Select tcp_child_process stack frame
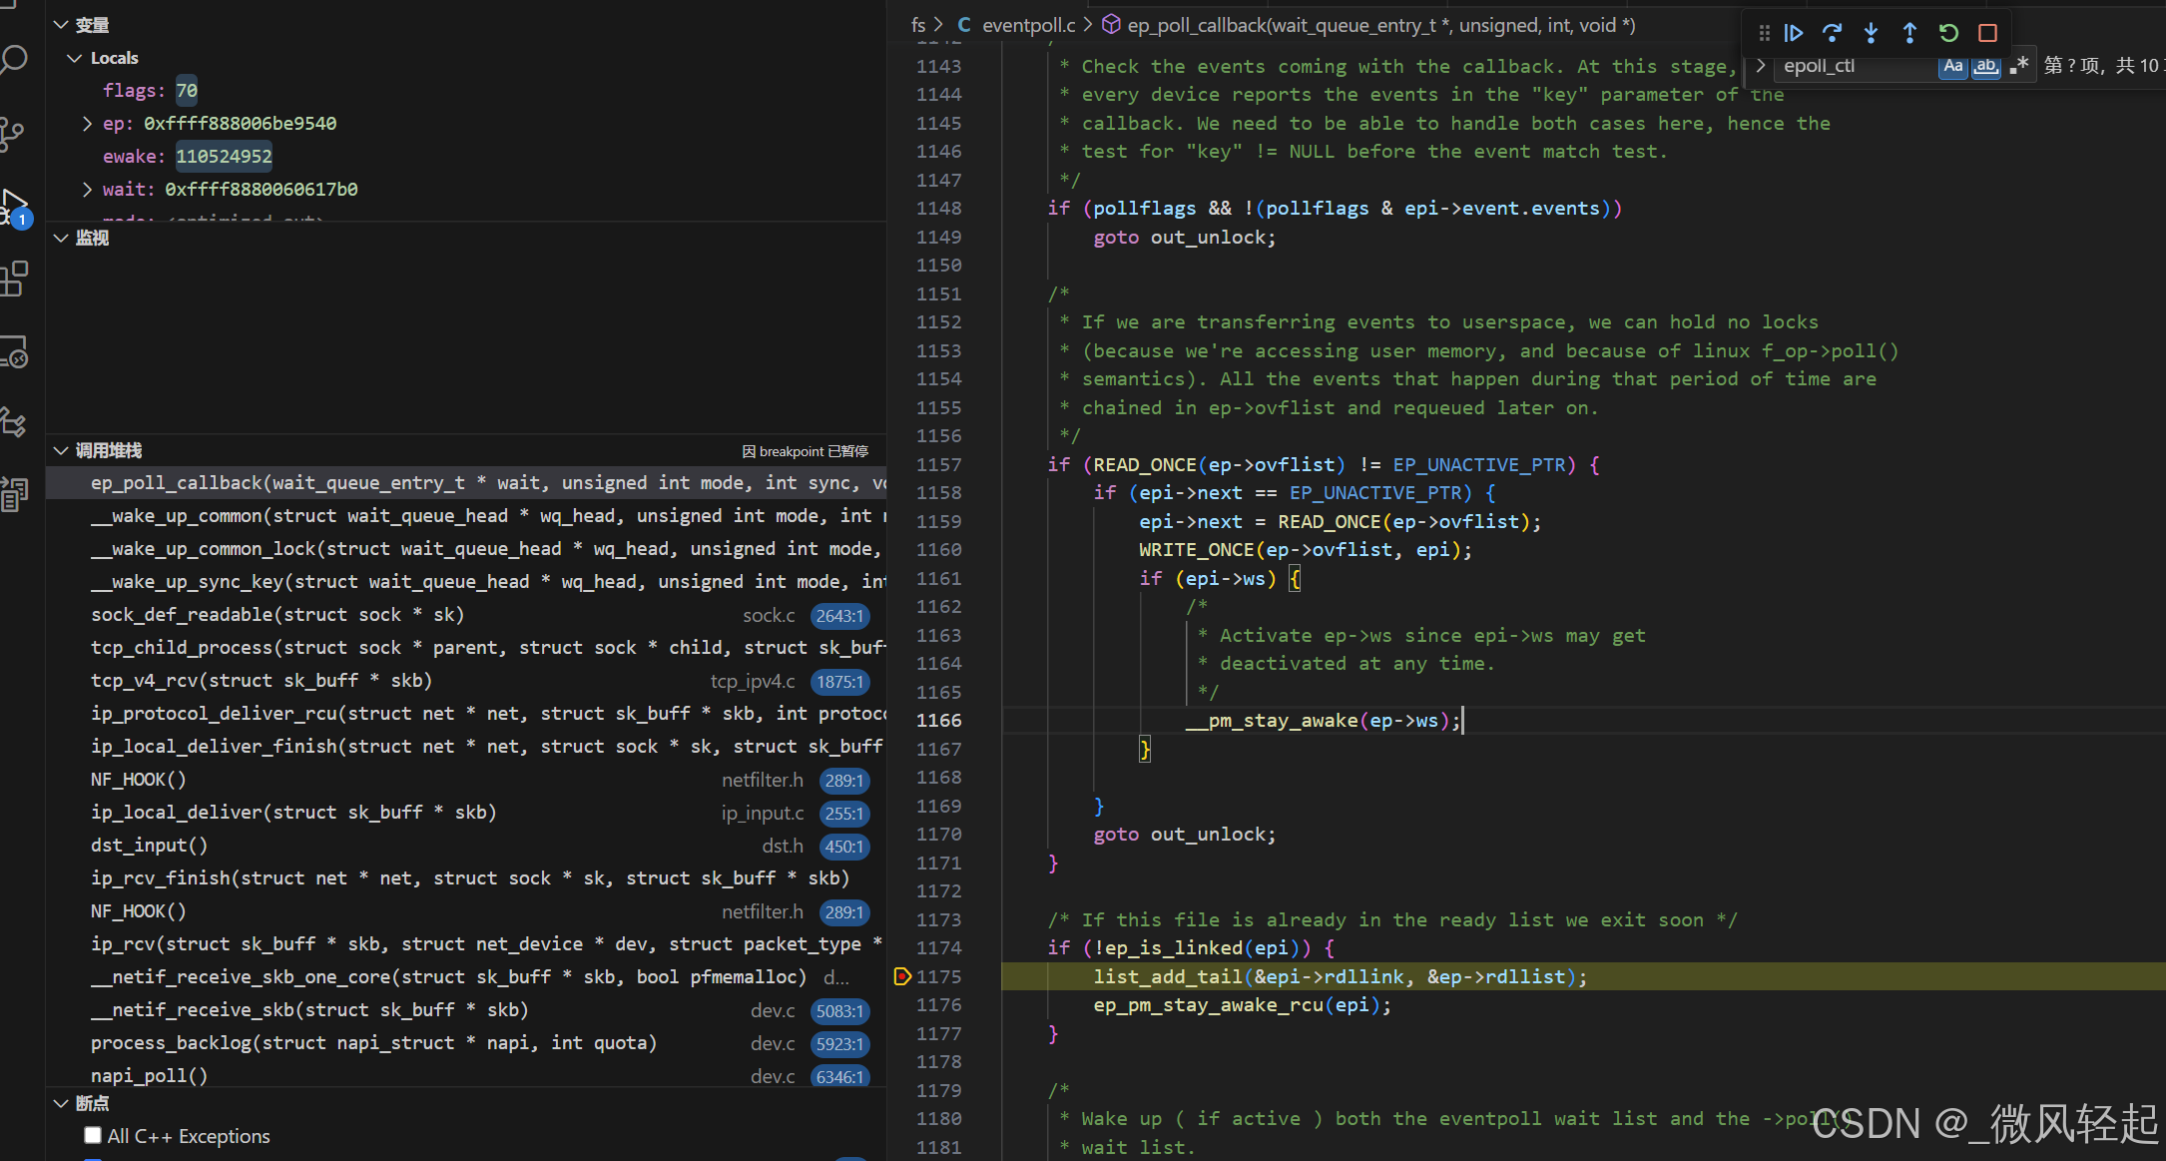Screen dimensions: 2166x1161 [x=466, y=648]
